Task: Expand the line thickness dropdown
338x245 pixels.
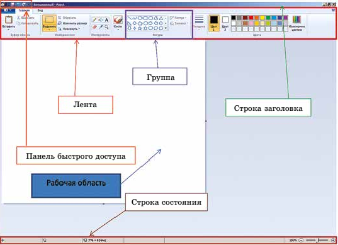Action: click(199, 23)
